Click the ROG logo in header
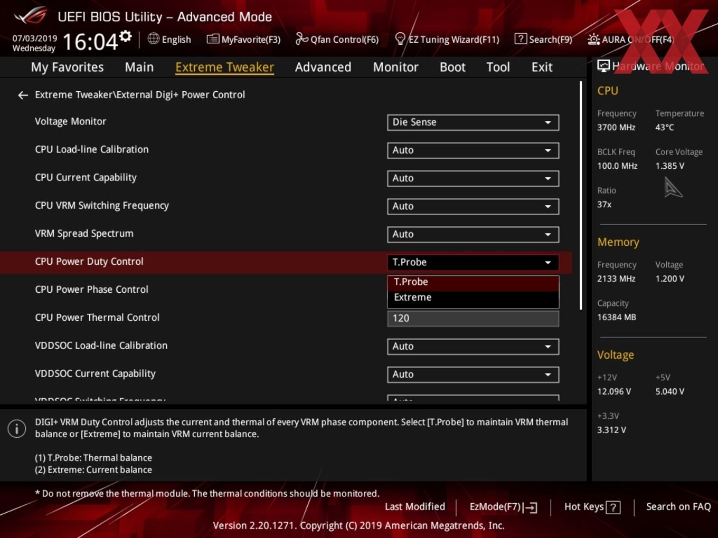The height and width of the screenshot is (538, 718). click(31, 16)
